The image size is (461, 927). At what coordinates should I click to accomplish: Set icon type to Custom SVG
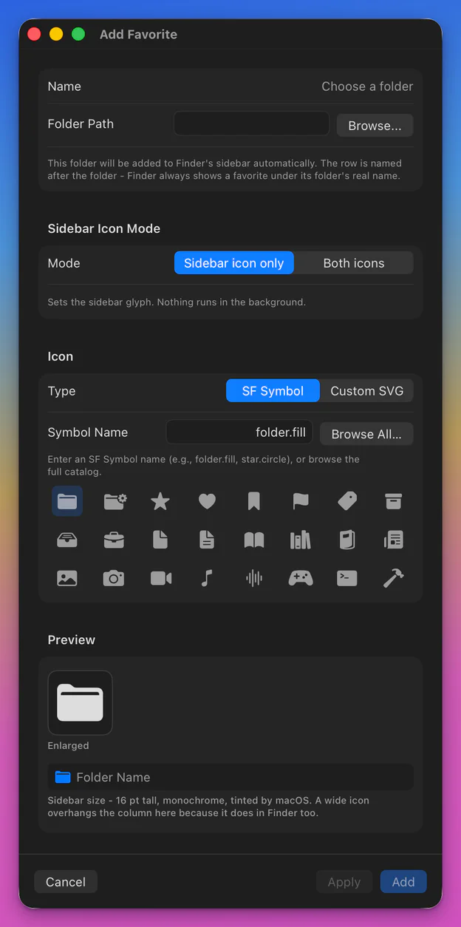(x=366, y=391)
